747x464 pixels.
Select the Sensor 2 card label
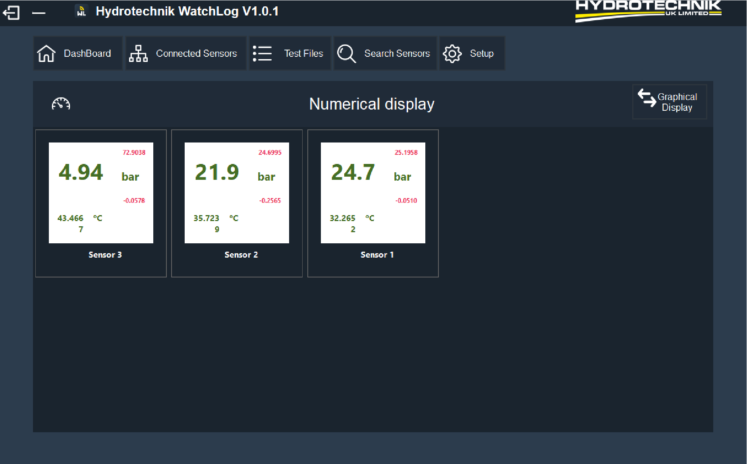click(241, 255)
